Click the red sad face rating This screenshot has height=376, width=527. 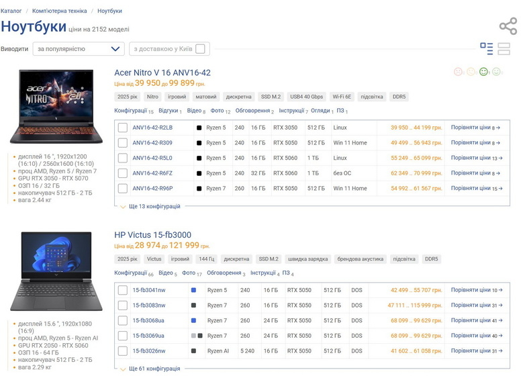pos(458,72)
